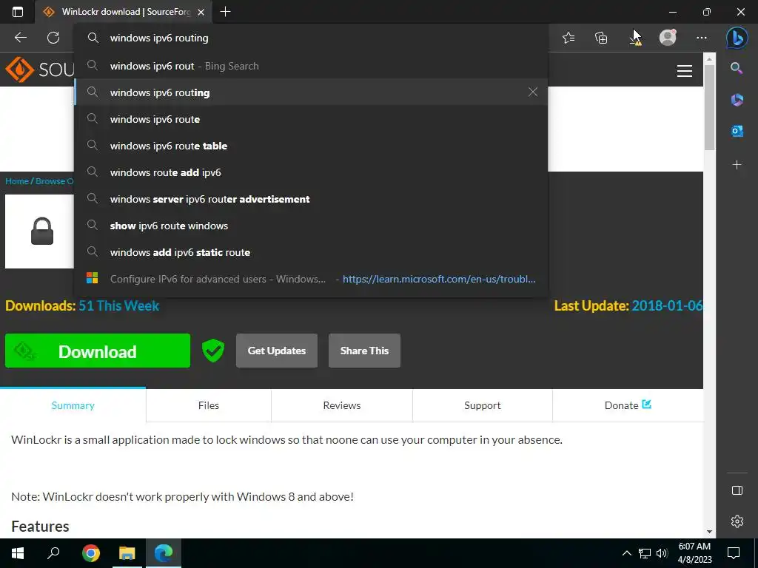Select 'windows ipv6 rout - Bing Search' suggestion
758x568 pixels.
pos(311,66)
